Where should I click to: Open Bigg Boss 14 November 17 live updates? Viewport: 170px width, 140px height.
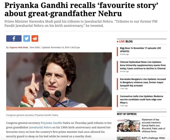[x=141, y=50]
